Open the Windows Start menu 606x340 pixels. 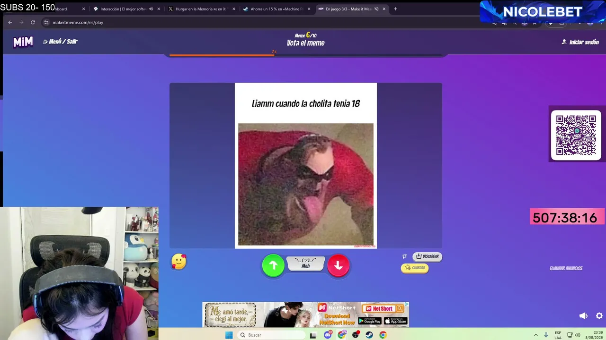[x=229, y=335]
